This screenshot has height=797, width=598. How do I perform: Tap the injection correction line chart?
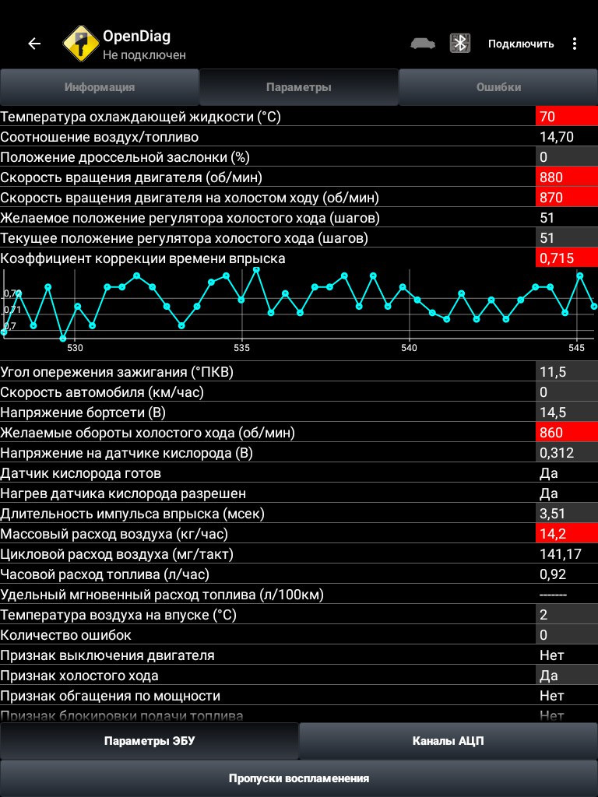coord(299,310)
